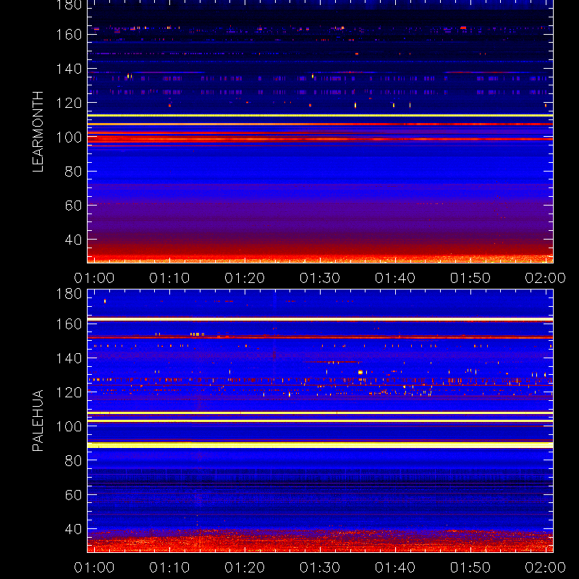Pick the 180 tick label on Palehua plot
Viewport: 579px width, 579px height.
click(69, 294)
